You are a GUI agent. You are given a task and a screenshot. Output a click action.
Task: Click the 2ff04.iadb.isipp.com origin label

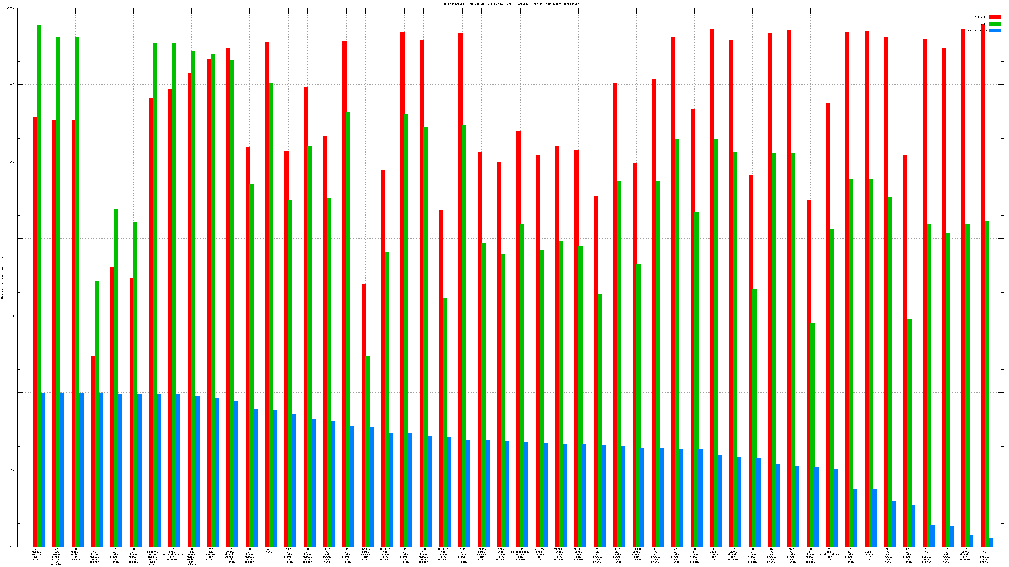pyautogui.click(x=481, y=554)
